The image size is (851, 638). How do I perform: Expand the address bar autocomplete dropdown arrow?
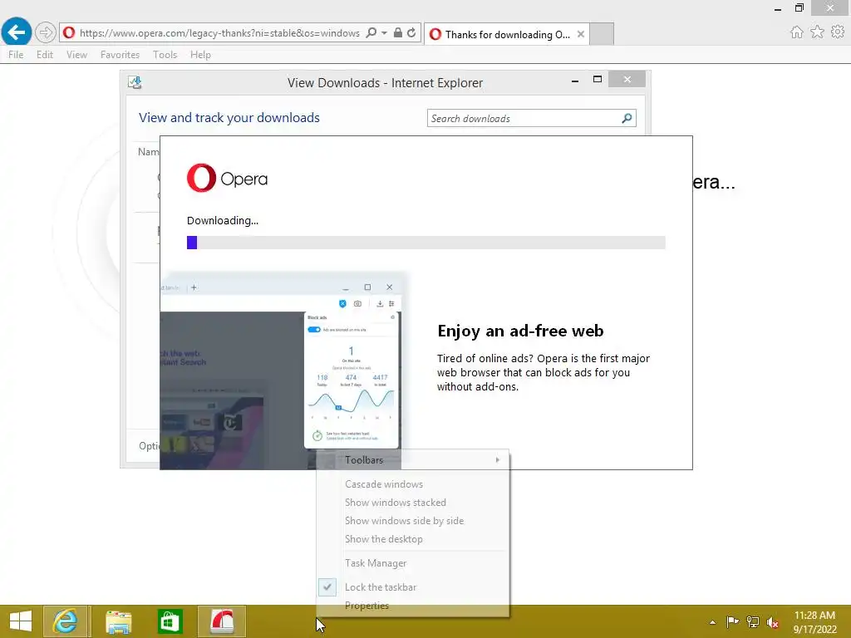point(384,32)
